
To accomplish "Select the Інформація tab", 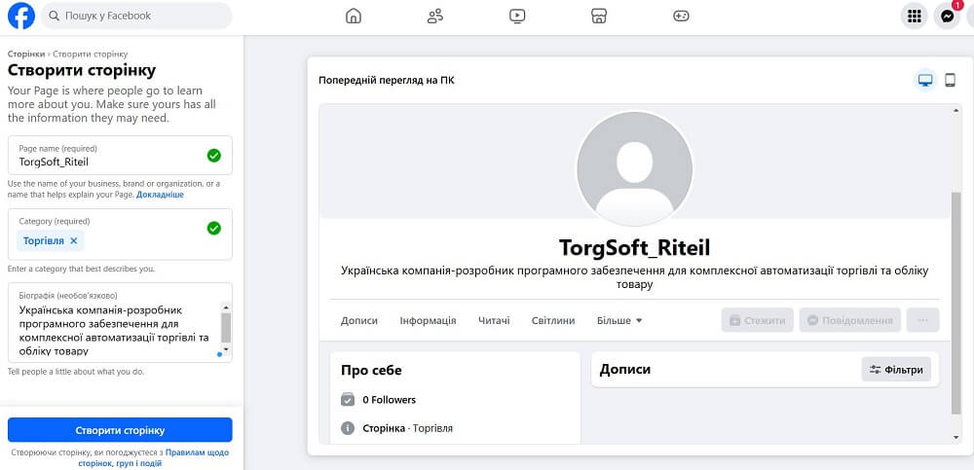I will tap(428, 320).
